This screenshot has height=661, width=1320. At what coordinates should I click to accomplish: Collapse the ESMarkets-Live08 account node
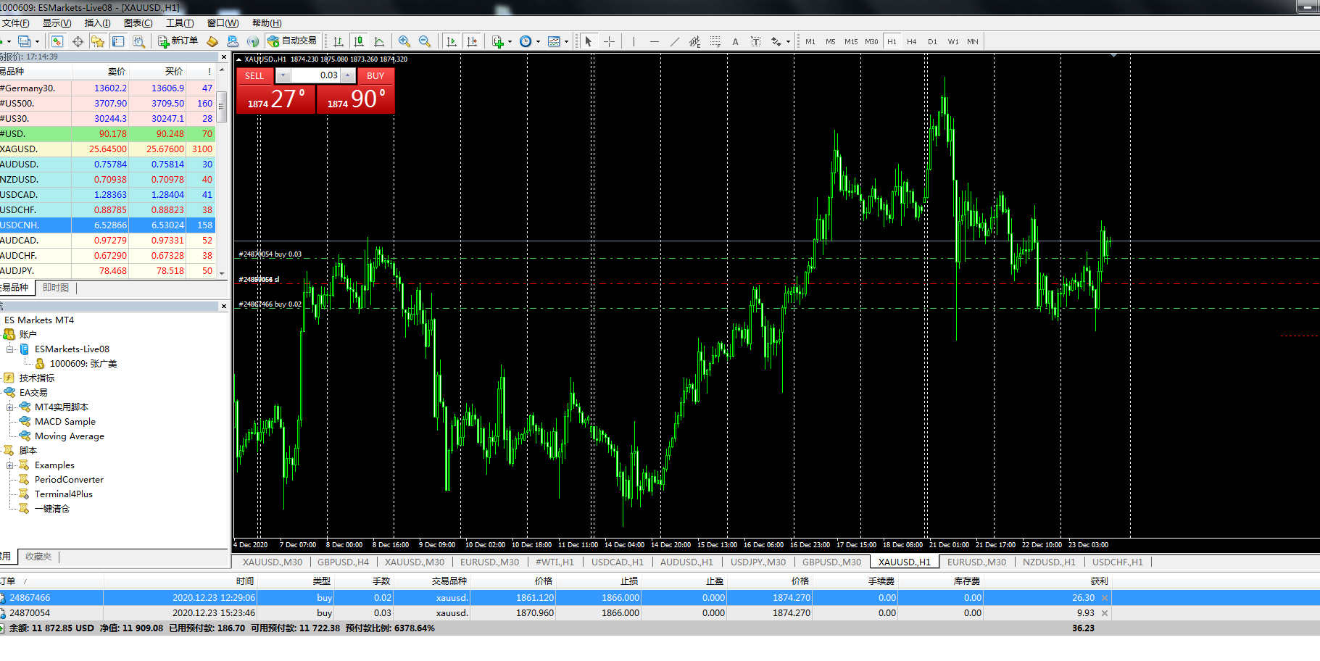[10, 349]
